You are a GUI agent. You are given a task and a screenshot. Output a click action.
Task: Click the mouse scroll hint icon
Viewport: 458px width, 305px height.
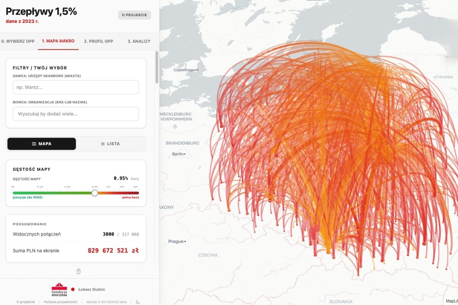tap(79, 271)
